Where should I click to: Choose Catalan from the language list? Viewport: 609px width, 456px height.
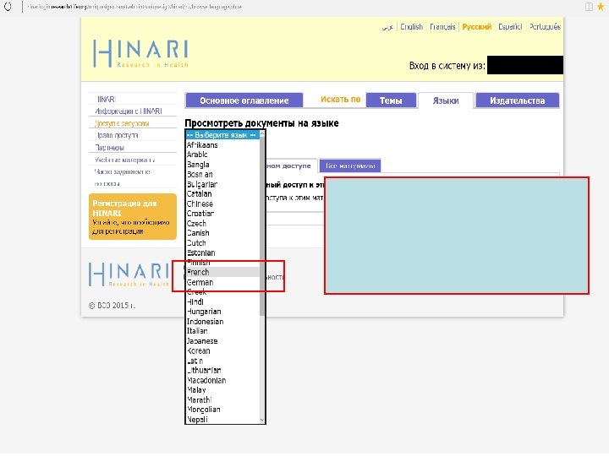click(x=222, y=193)
